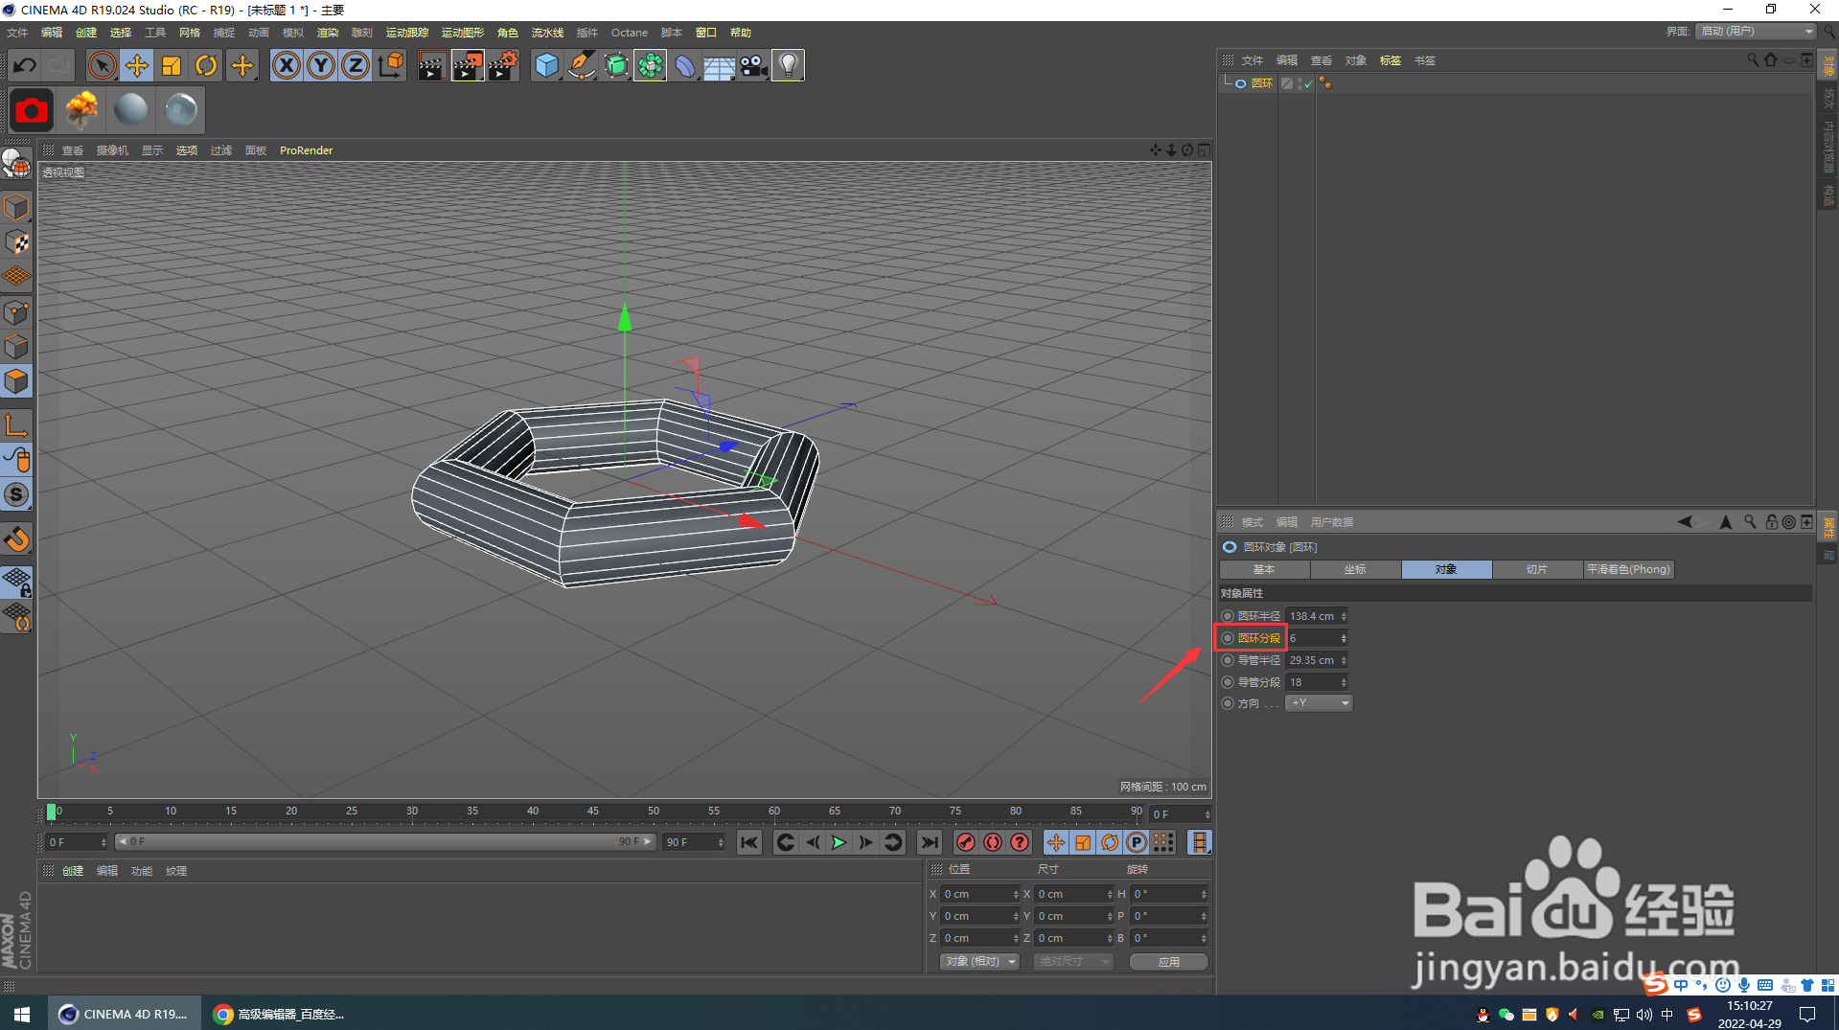
Task: Toggle X axis lock
Action: [286, 65]
